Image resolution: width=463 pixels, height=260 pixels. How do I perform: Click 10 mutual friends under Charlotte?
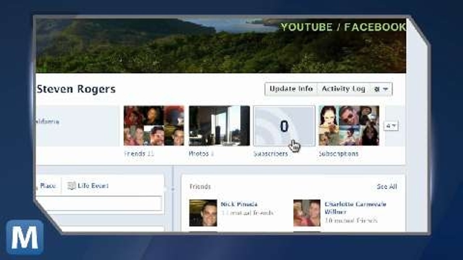351,221
